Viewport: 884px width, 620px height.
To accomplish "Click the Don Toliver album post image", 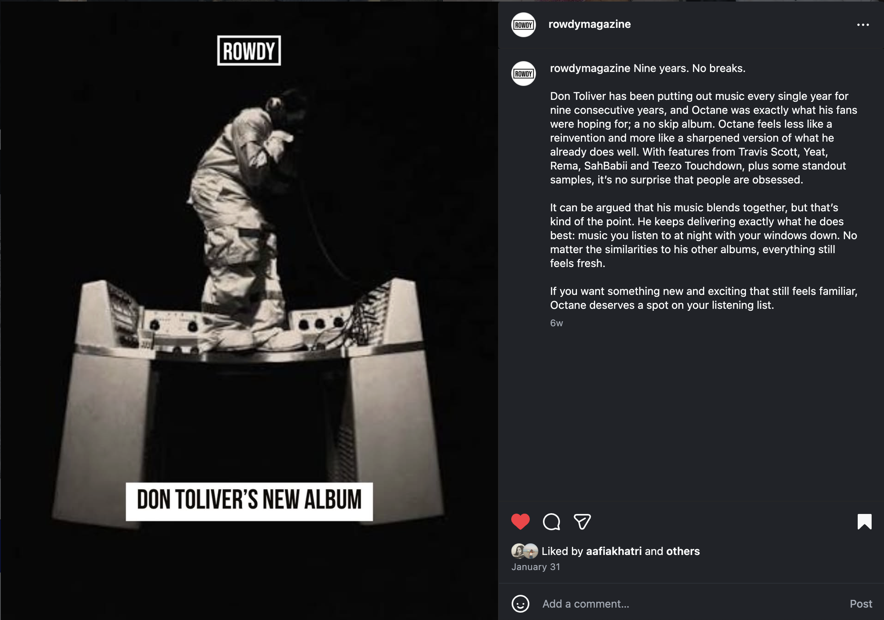I will pyautogui.click(x=249, y=310).
